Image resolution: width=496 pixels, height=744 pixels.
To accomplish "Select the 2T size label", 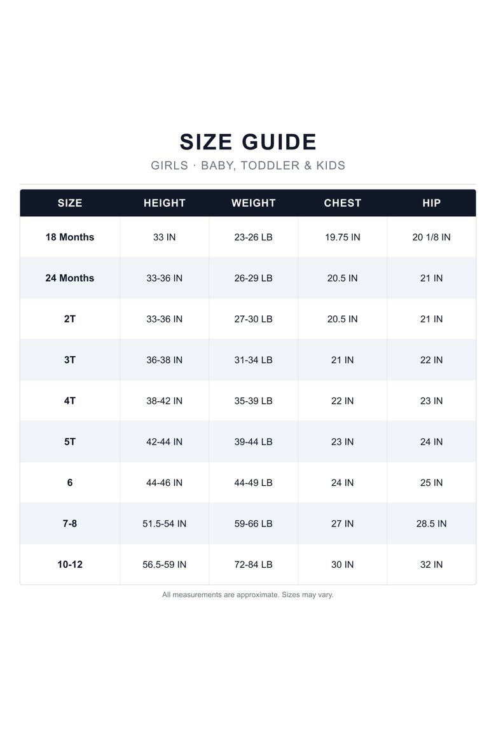I will (70, 319).
